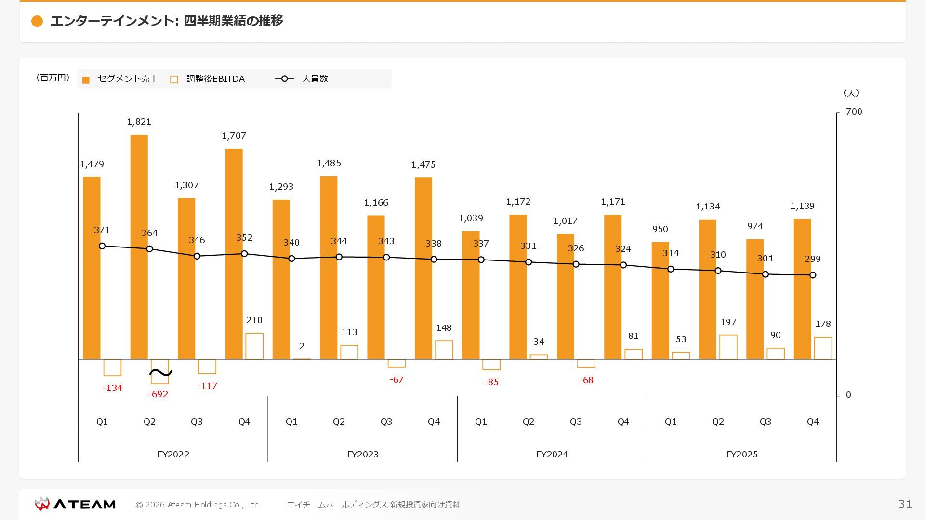The image size is (925, 520).
Task: Click the Ateam logo in footer
Action: [x=75, y=504]
